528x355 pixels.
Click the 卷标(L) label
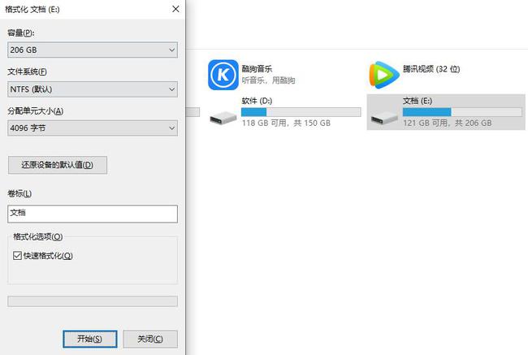point(19,193)
